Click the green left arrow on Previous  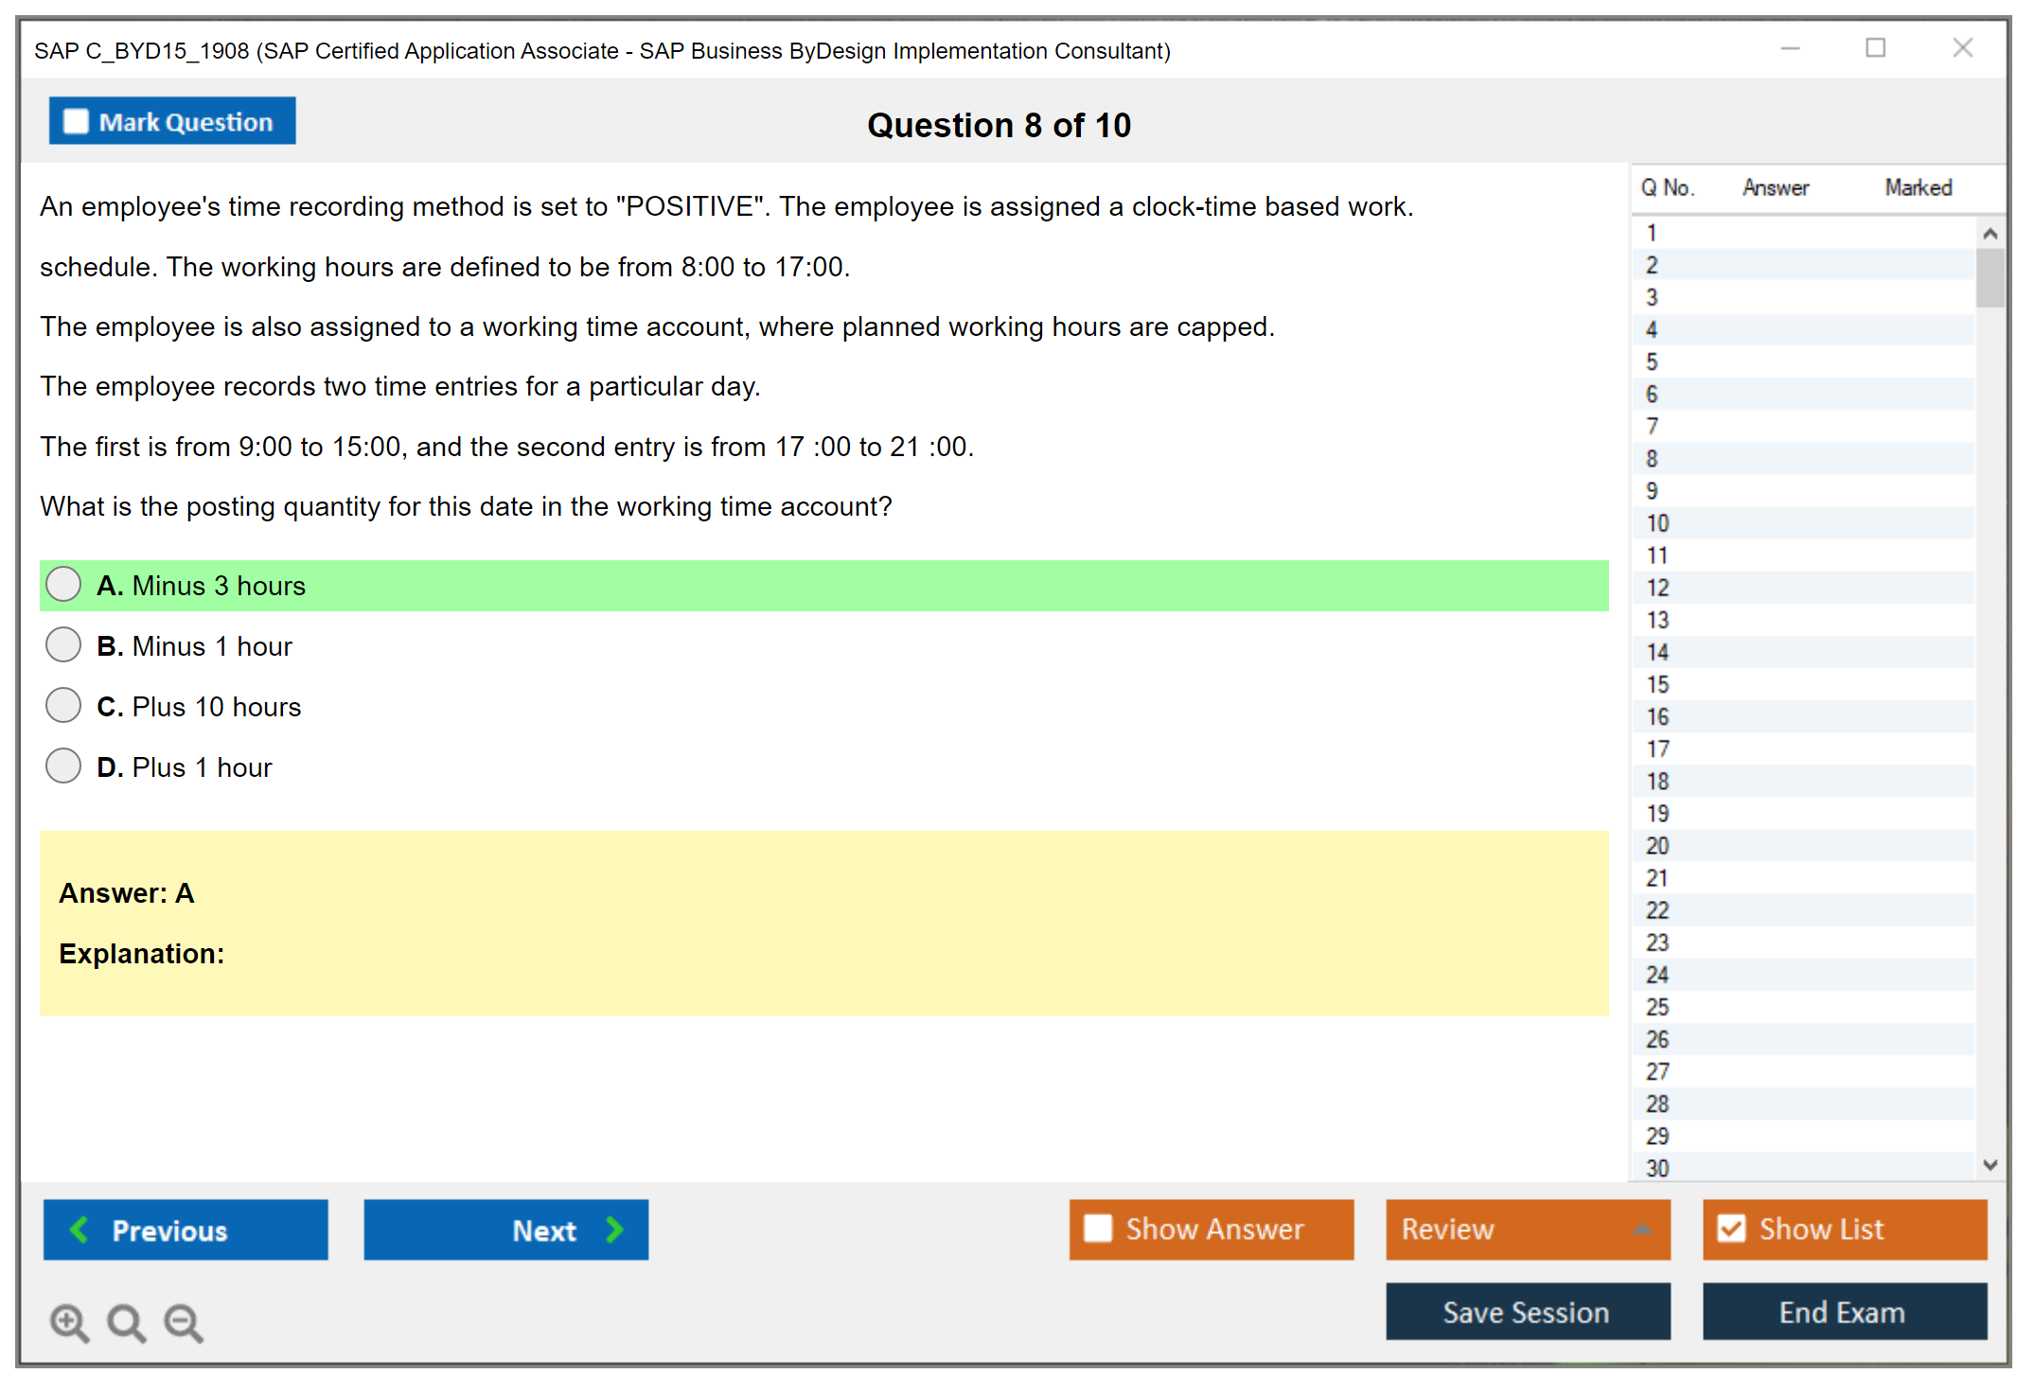coord(80,1229)
